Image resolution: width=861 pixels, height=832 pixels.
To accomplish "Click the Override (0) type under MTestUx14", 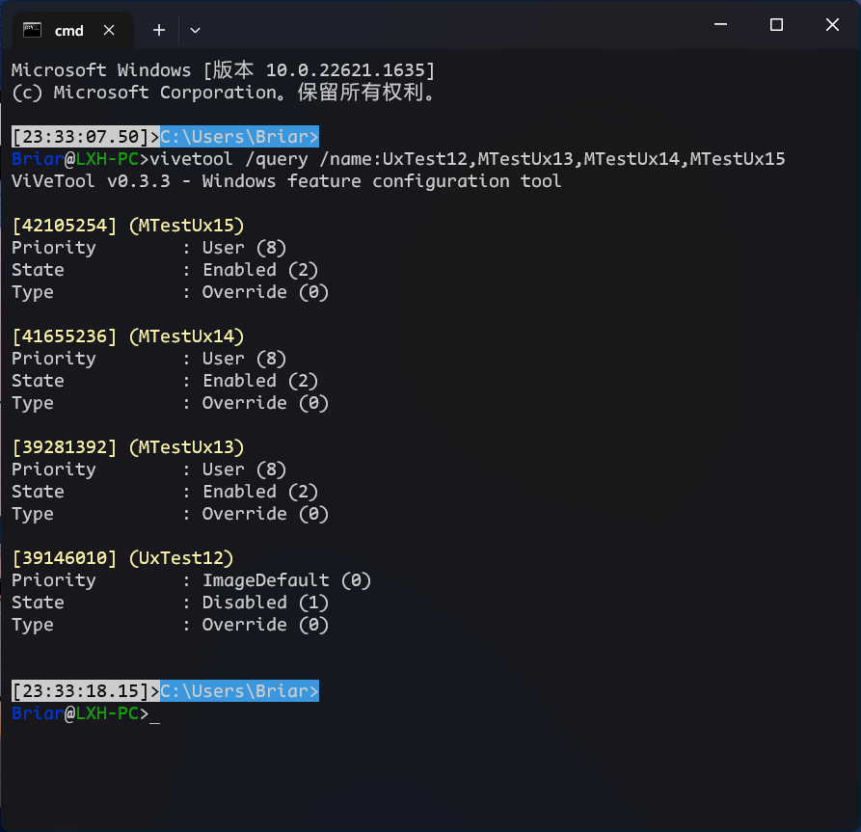I will coord(265,403).
